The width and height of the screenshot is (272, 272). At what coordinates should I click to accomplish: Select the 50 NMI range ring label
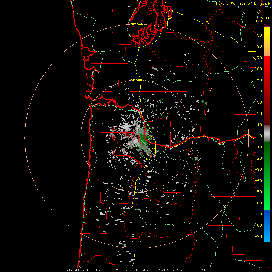pyautogui.click(x=137, y=80)
